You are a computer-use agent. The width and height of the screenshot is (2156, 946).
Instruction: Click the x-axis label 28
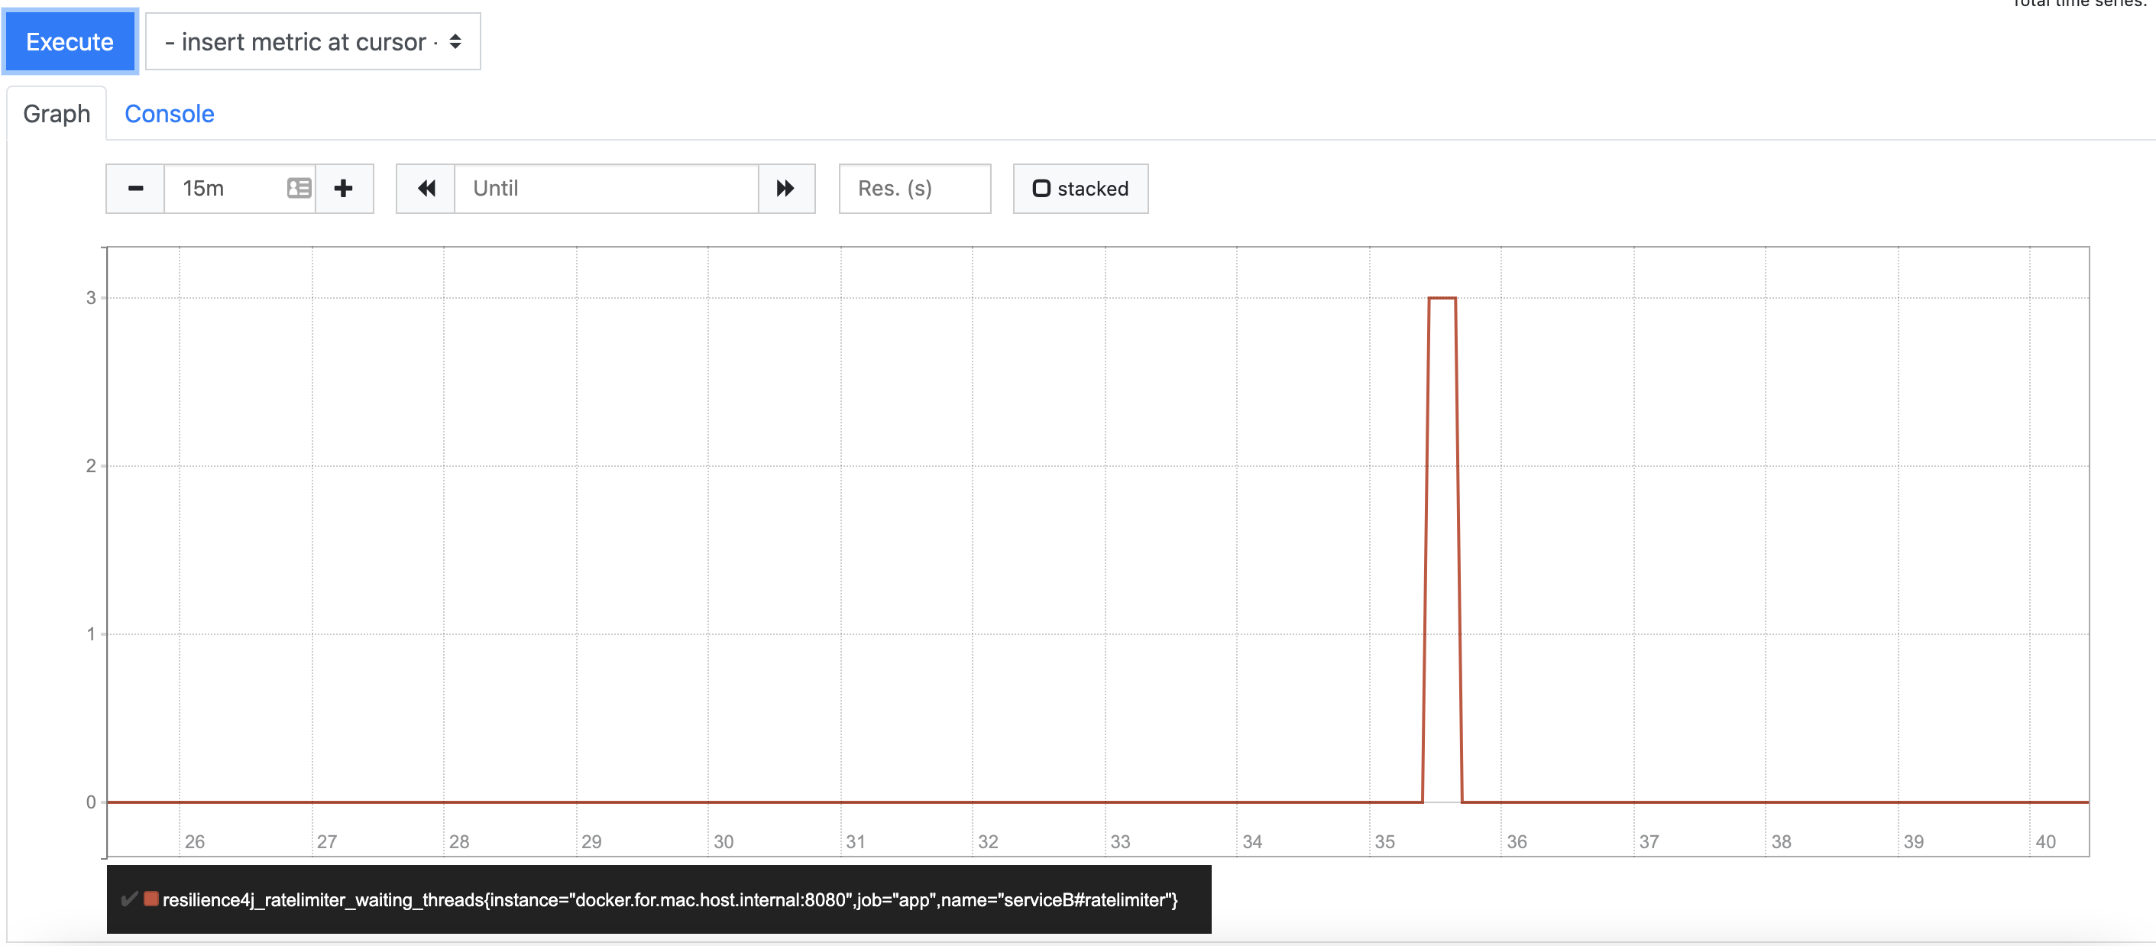click(459, 841)
